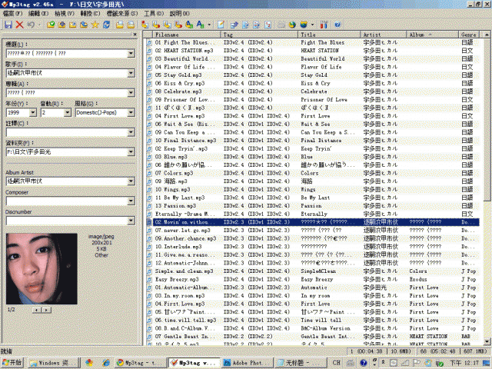The width and height of the screenshot is (492, 369).
Task: Open dropdown arrow next to Undo icon
Action: click(x=39, y=25)
